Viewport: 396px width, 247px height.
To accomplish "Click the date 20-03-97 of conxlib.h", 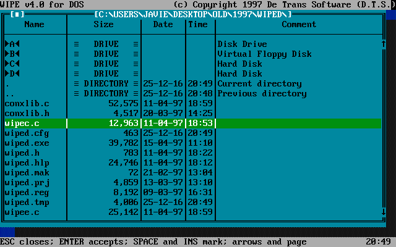I will click(x=163, y=113).
